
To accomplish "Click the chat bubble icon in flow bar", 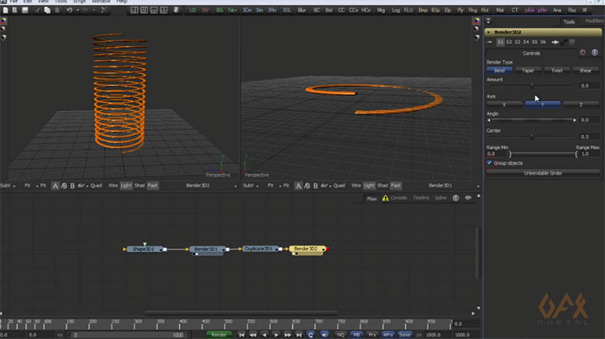I will pos(468,198).
